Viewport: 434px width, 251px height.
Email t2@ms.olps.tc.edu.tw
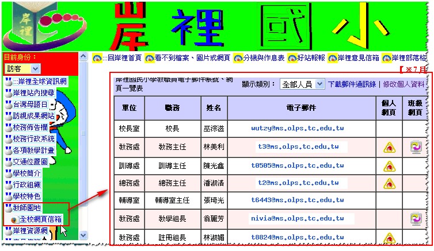(298, 183)
